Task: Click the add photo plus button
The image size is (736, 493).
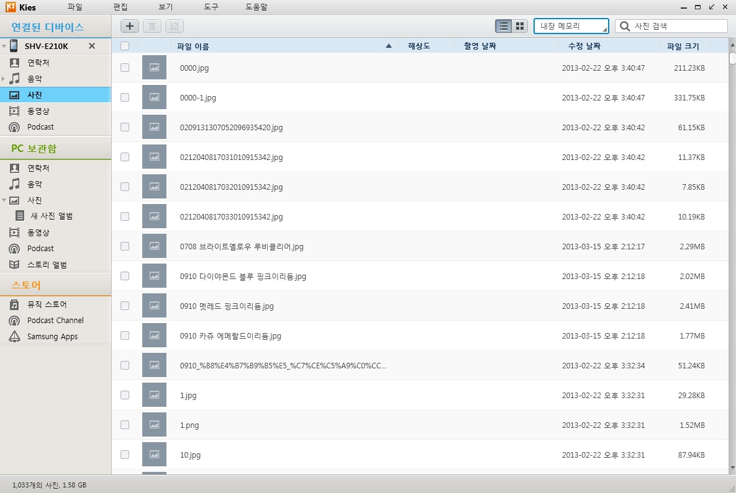Action: (x=129, y=26)
